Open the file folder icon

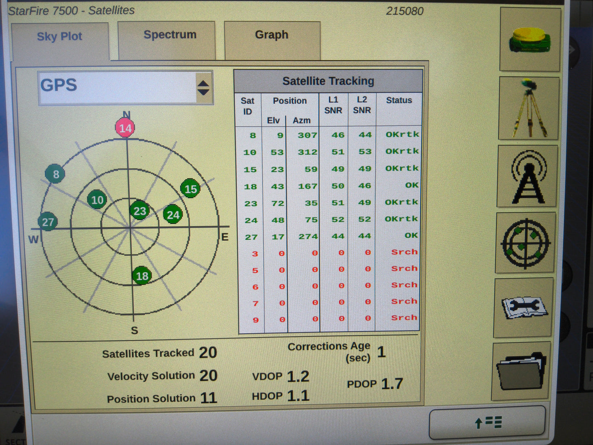521,371
